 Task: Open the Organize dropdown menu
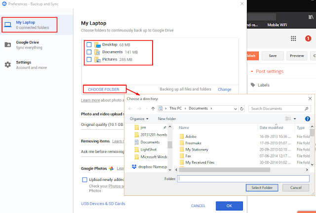pos(139,119)
